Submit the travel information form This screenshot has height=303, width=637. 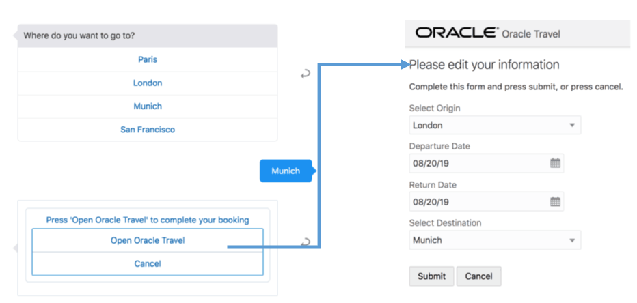[431, 276]
